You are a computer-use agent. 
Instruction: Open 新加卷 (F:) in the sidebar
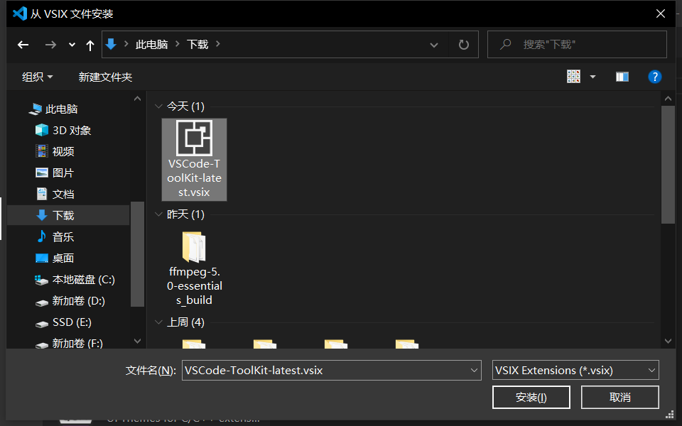pyautogui.click(x=77, y=343)
